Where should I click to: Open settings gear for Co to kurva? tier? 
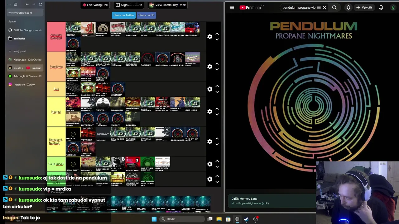210,164
